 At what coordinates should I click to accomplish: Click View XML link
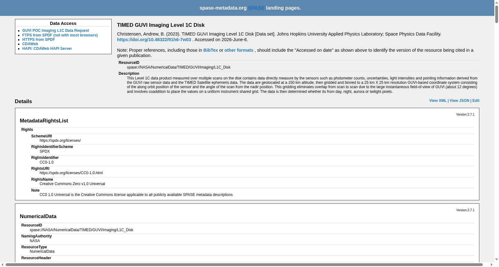coord(438,101)
